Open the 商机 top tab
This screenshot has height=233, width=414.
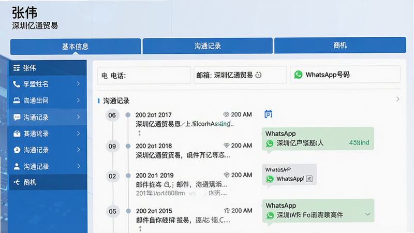click(340, 46)
